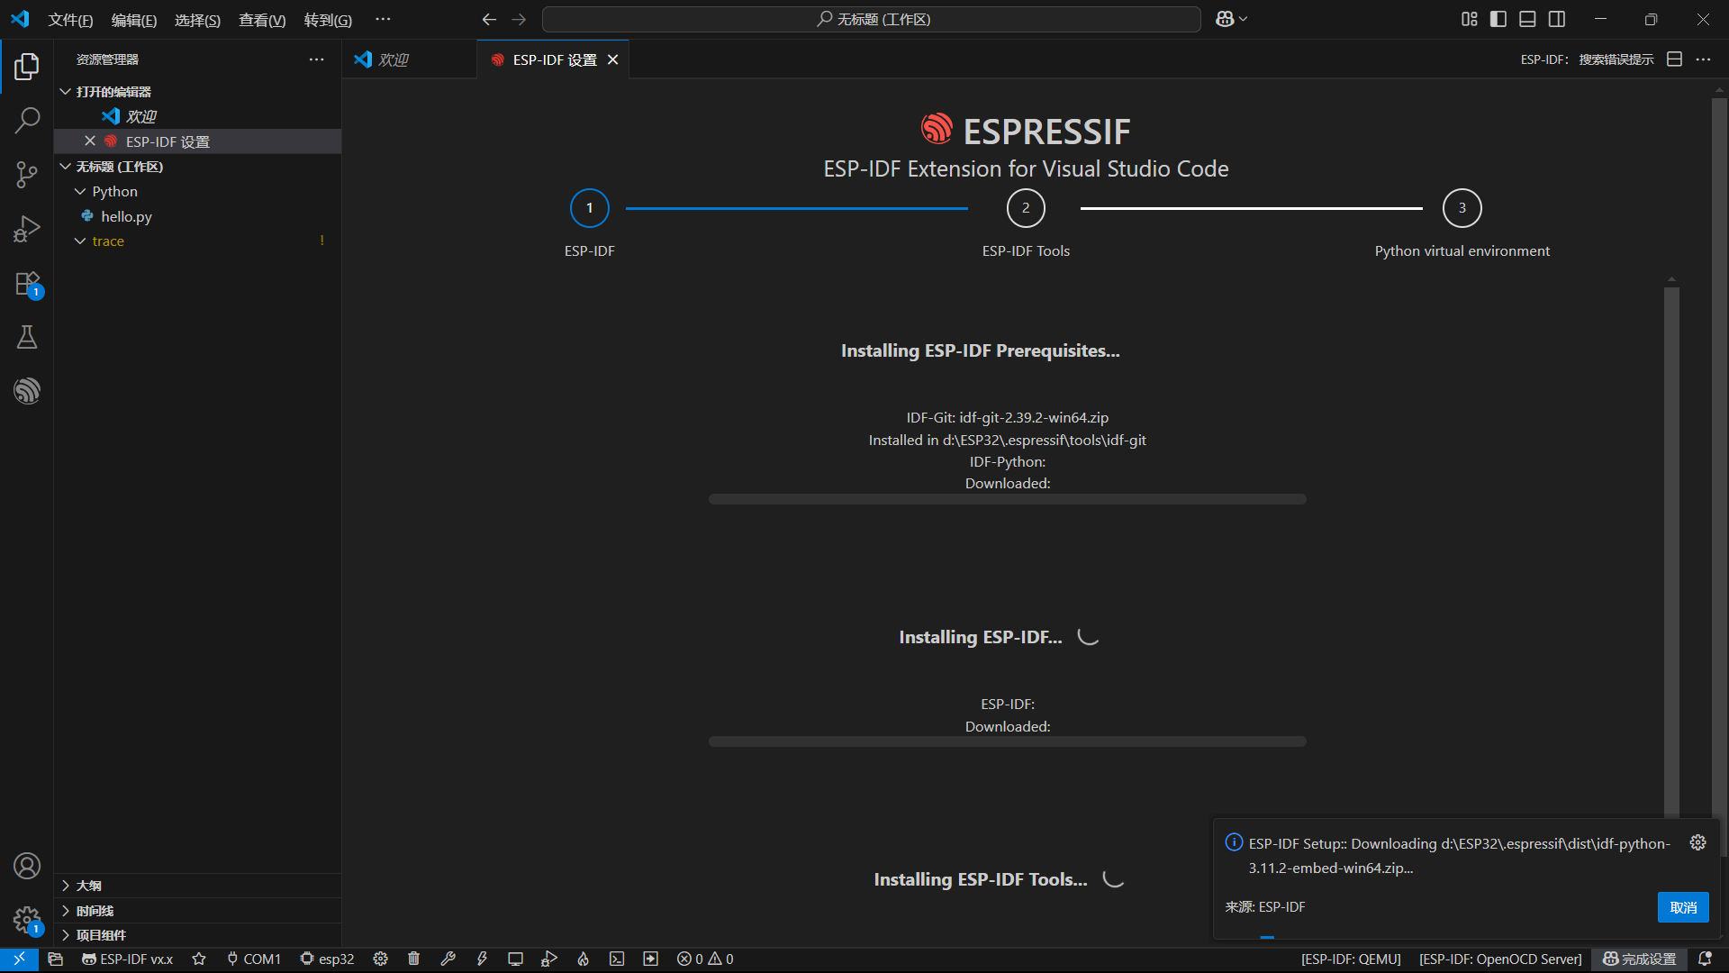Open the Espressif ESP-IDF sidebar view
Image resolution: width=1729 pixels, height=973 pixels.
[27, 391]
